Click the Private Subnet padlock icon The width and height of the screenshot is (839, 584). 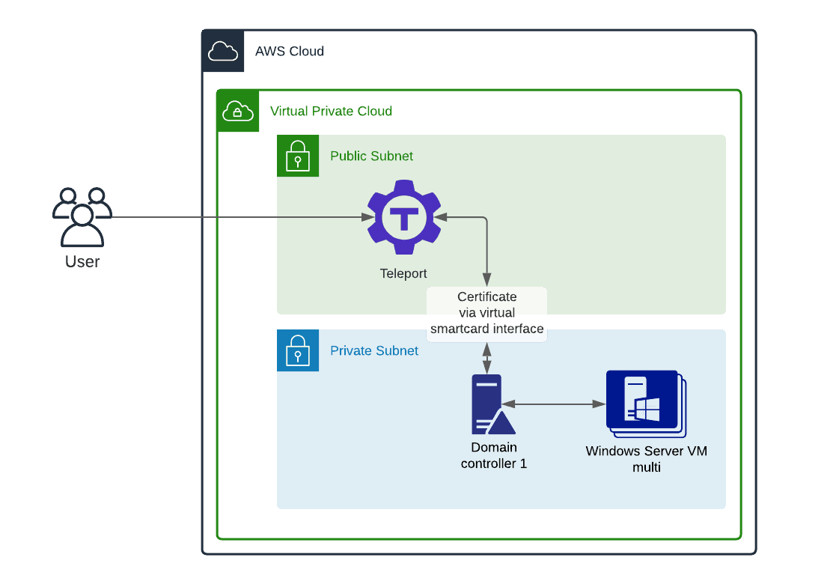[298, 350]
